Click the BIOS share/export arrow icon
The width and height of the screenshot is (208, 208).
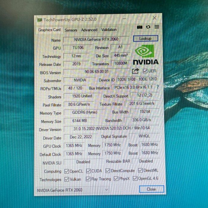(135, 71)
